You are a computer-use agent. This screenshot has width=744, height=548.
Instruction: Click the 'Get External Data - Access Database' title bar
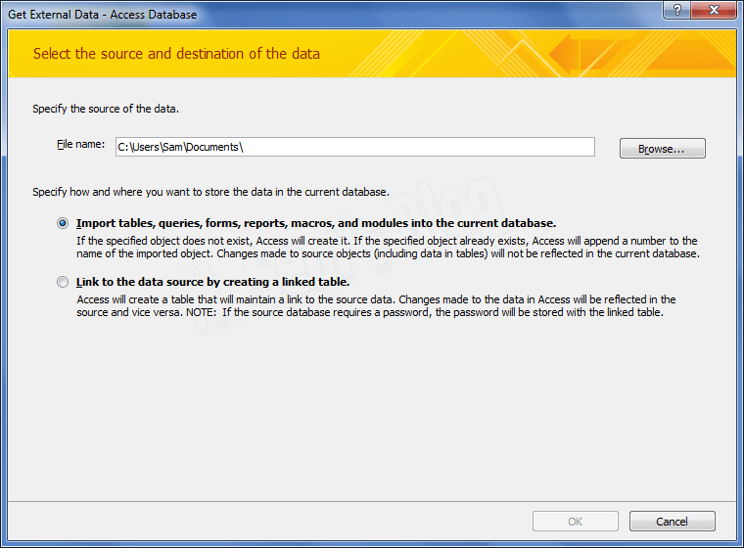point(103,15)
